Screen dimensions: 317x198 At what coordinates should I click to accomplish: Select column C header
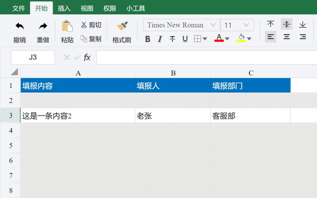coord(251,73)
